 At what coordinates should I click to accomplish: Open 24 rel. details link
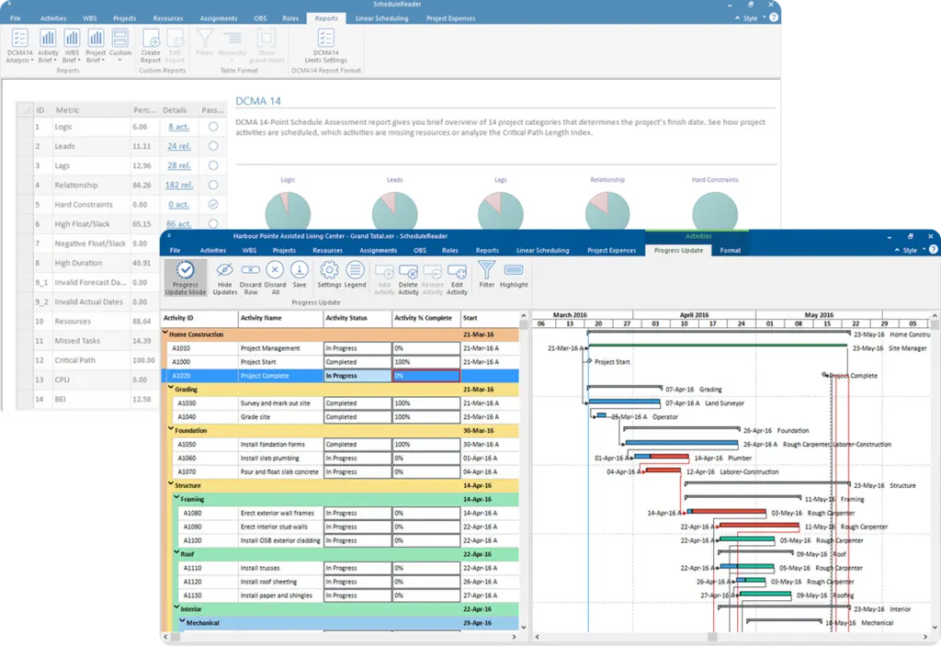179,146
